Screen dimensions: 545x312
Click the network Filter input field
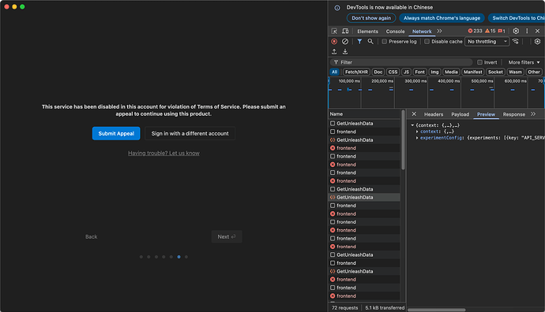(401, 62)
